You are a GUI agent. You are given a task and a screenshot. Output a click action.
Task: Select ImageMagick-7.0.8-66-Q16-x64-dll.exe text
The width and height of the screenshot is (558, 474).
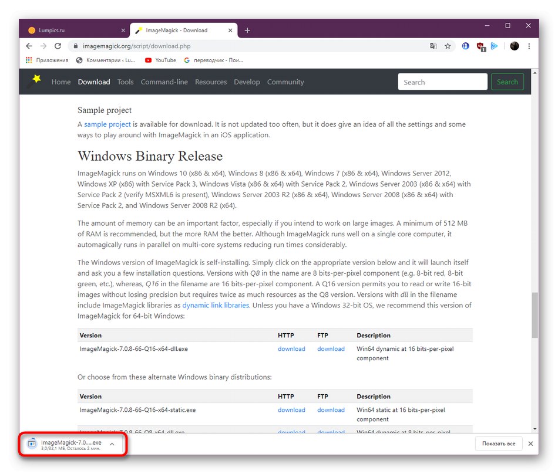click(133, 348)
